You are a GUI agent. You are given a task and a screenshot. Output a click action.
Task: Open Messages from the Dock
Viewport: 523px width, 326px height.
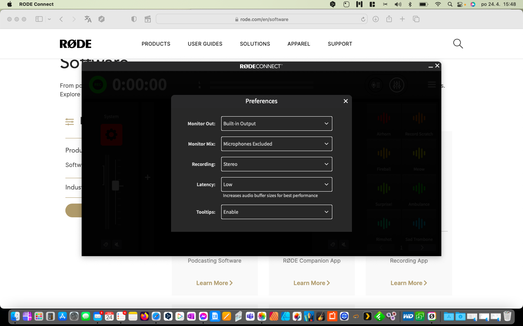86,316
